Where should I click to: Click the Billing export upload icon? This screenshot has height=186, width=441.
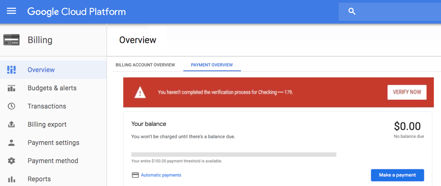11,124
